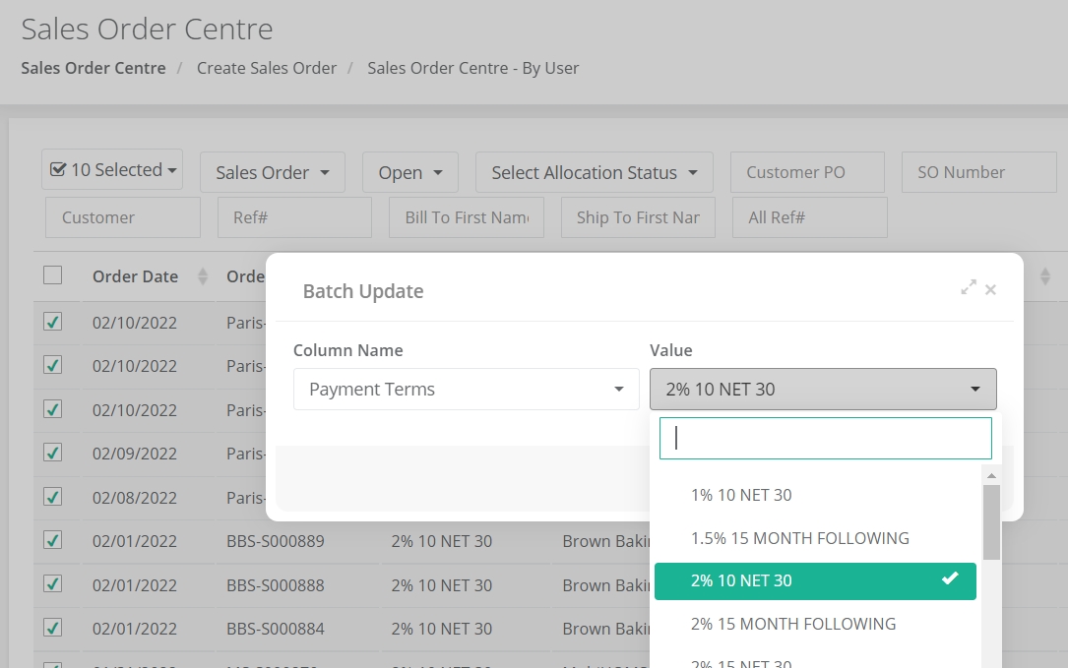Click the SO Number filter field

coord(978,172)
